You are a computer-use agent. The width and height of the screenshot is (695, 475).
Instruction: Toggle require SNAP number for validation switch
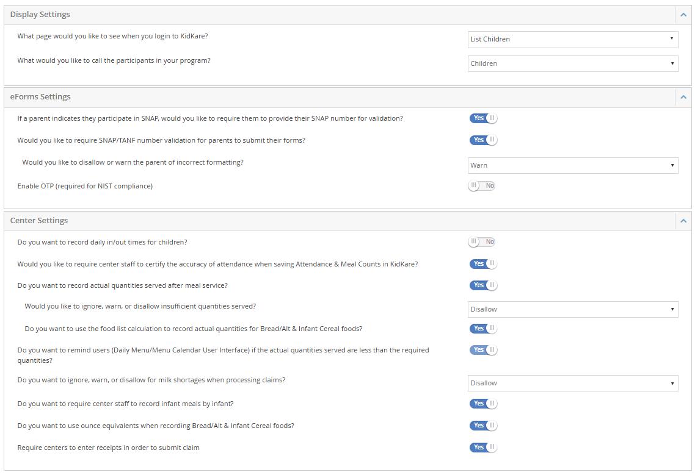[483, 118]
